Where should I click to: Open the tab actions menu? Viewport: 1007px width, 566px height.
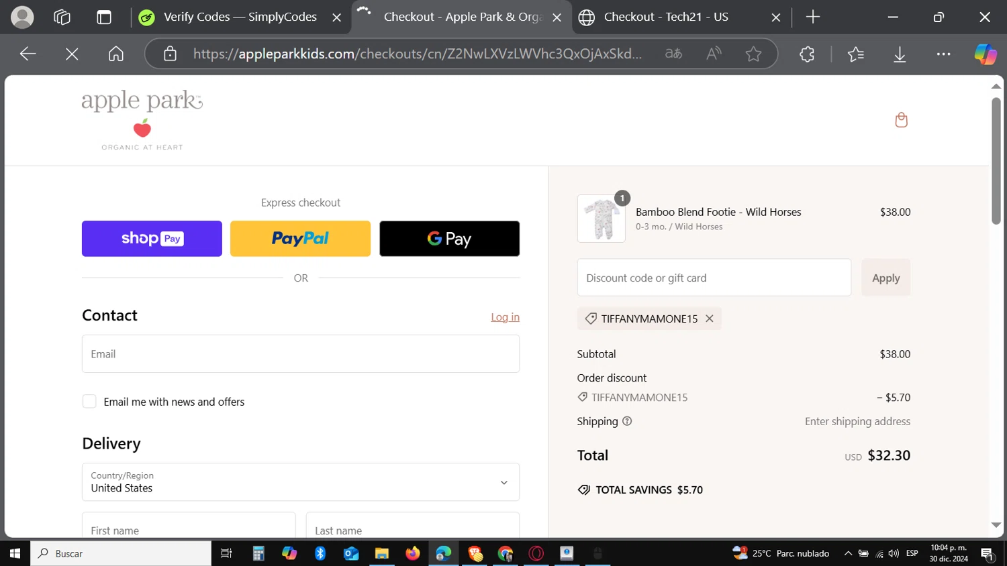pyautogui.click(x=104, y=17)
